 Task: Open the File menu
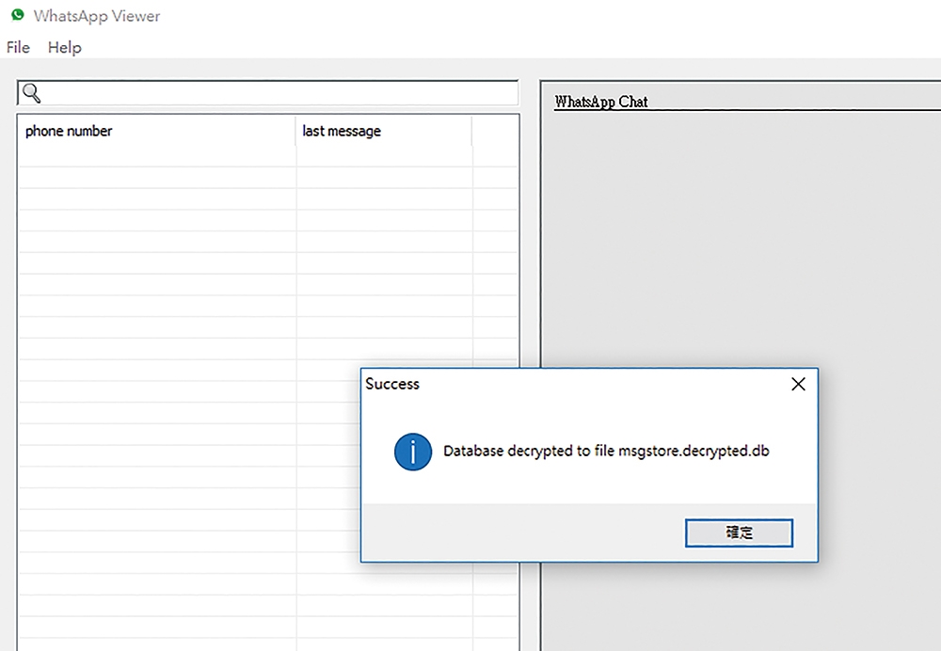(18, 47)
